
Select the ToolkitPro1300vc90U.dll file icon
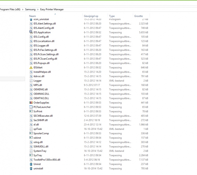(31, 160)
